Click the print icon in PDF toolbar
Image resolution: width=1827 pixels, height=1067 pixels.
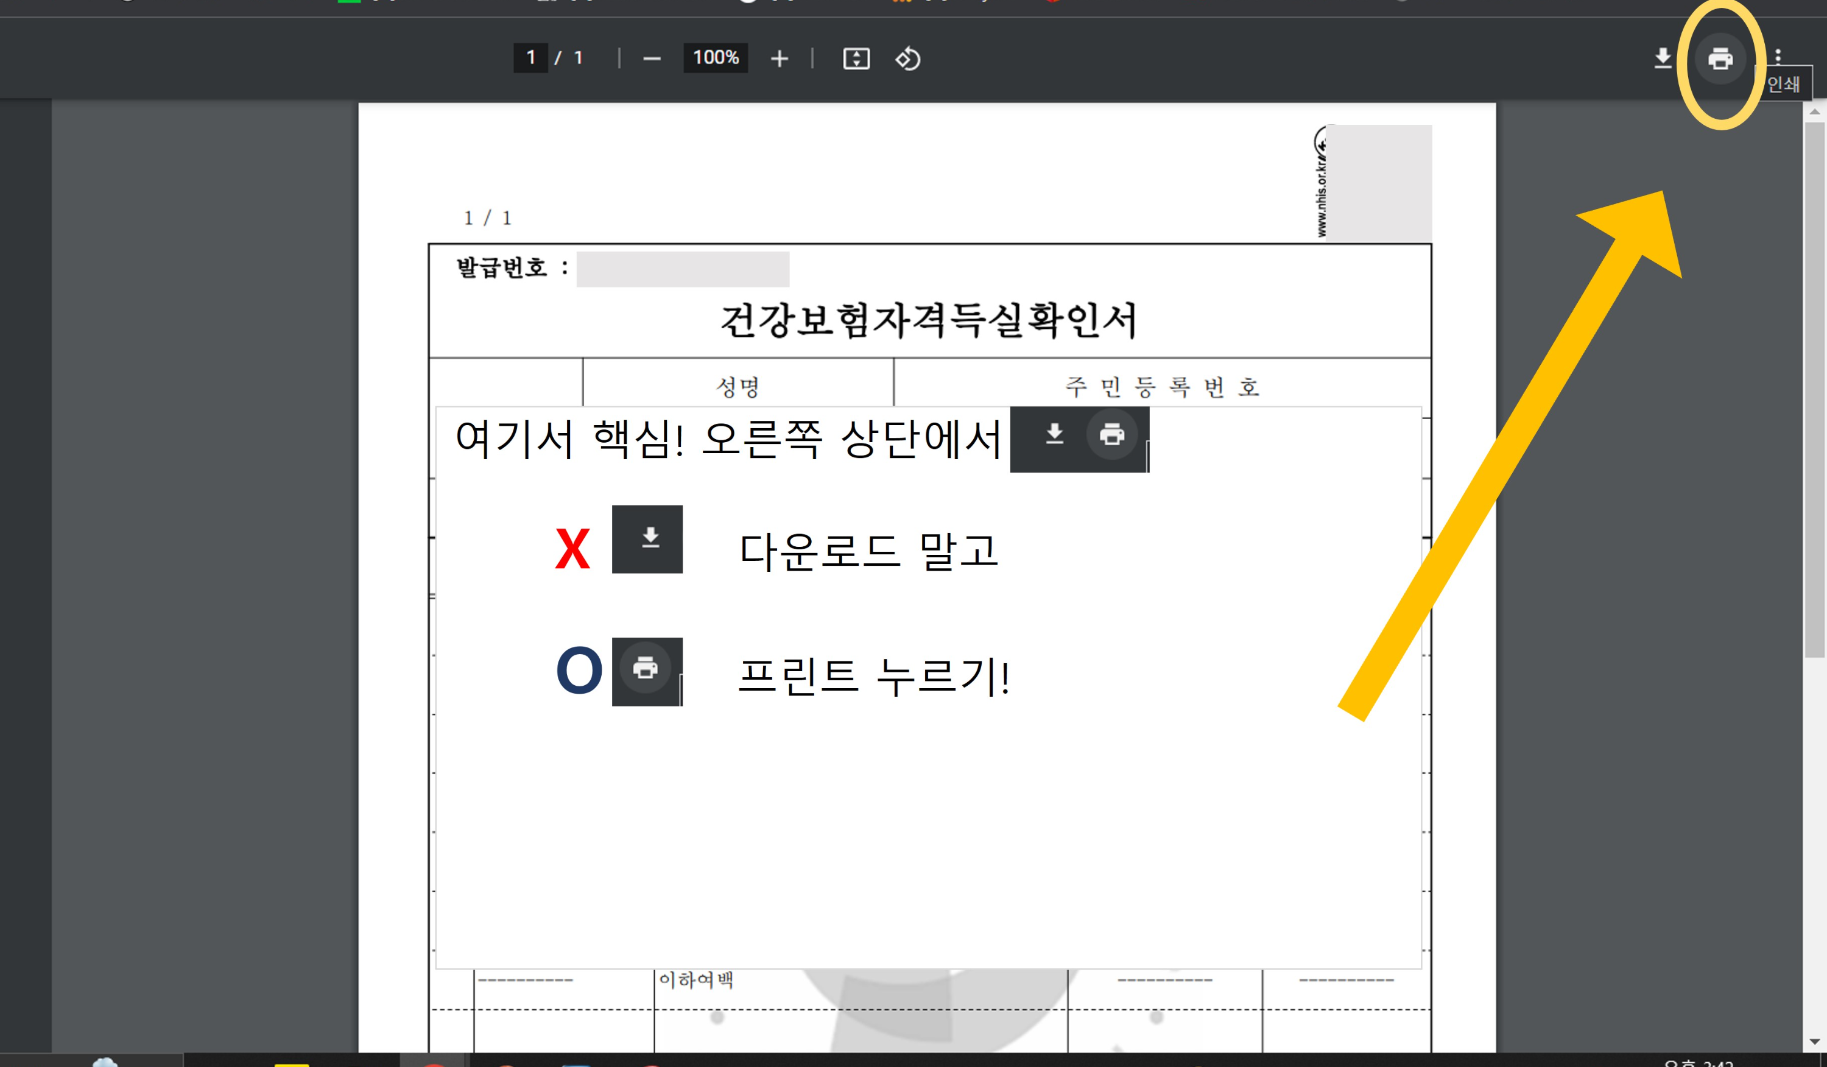[x=1720, y=58]
